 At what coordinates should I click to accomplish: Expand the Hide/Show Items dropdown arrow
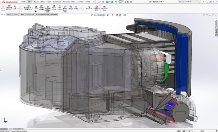coord(115,15)
